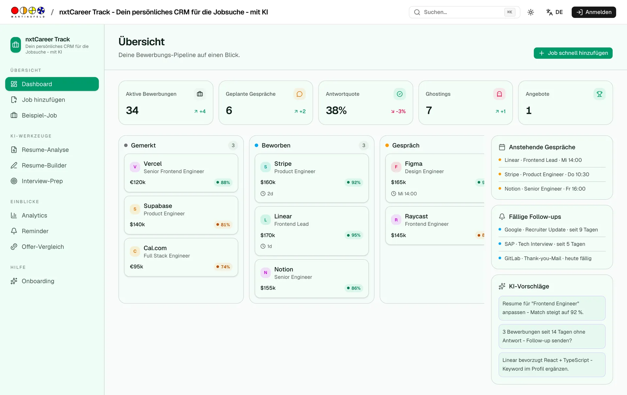This screenshot has width=627, height=395.
Task: Click checkmark icon on Antwortquote card
Action: click(400, 94)
